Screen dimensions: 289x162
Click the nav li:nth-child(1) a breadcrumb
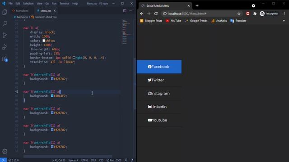click(x=44, y=17)
